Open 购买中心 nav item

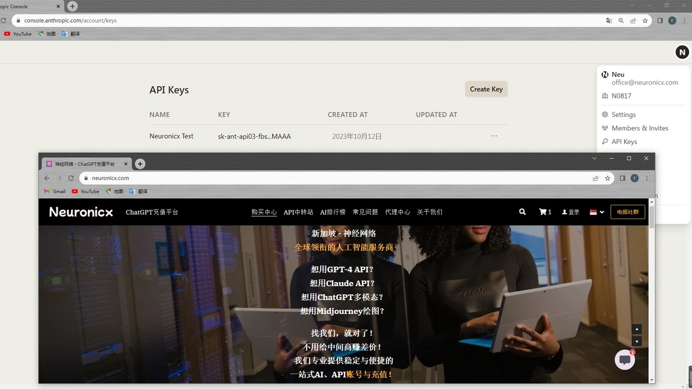pos(264,212)
